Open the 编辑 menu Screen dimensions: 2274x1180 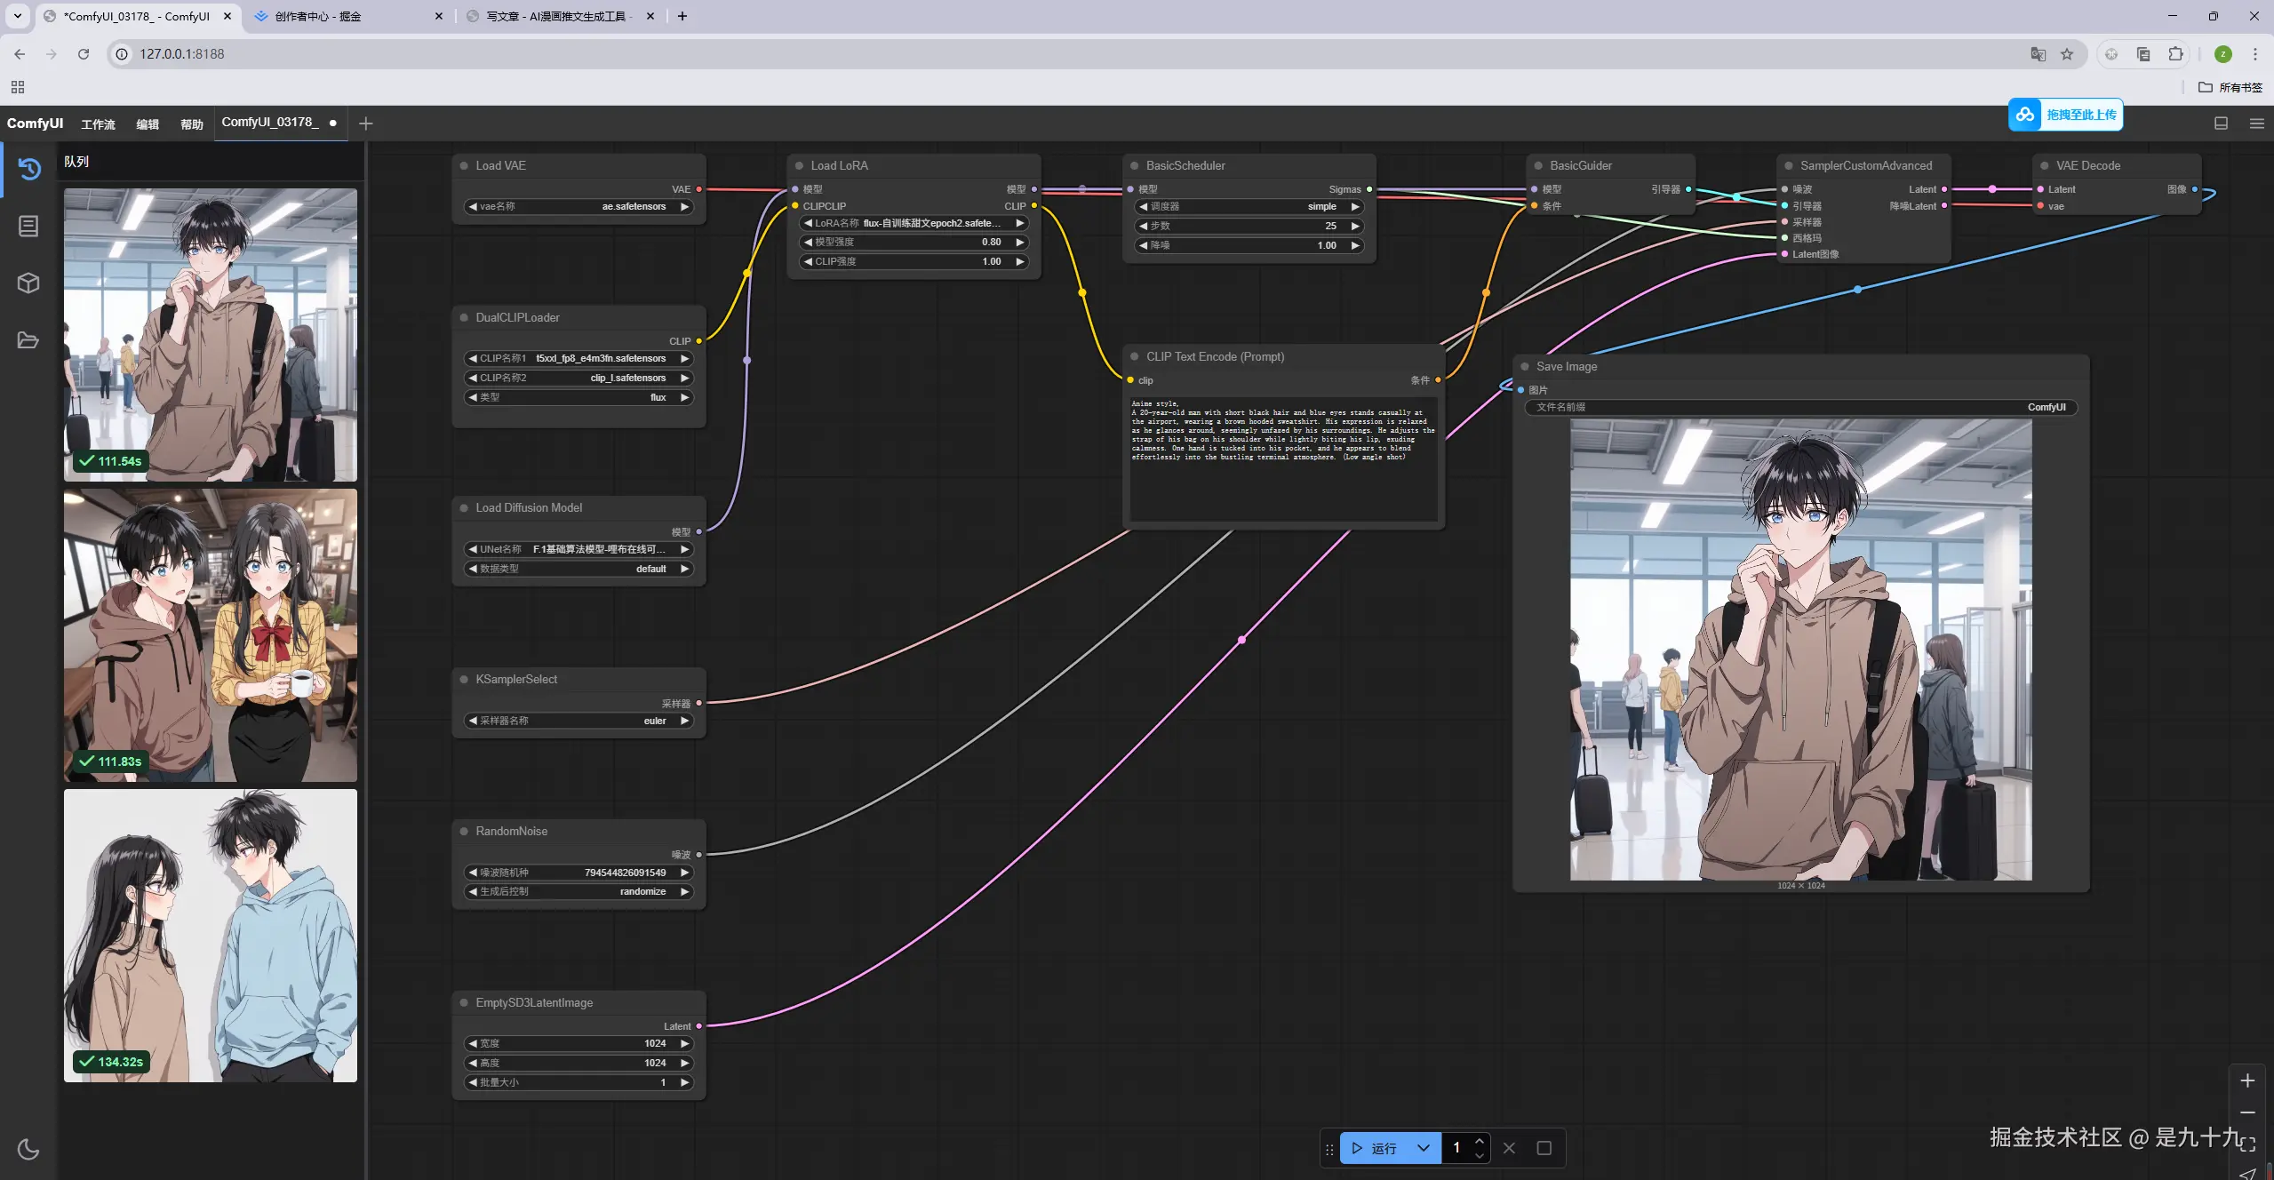pos(148,124)
